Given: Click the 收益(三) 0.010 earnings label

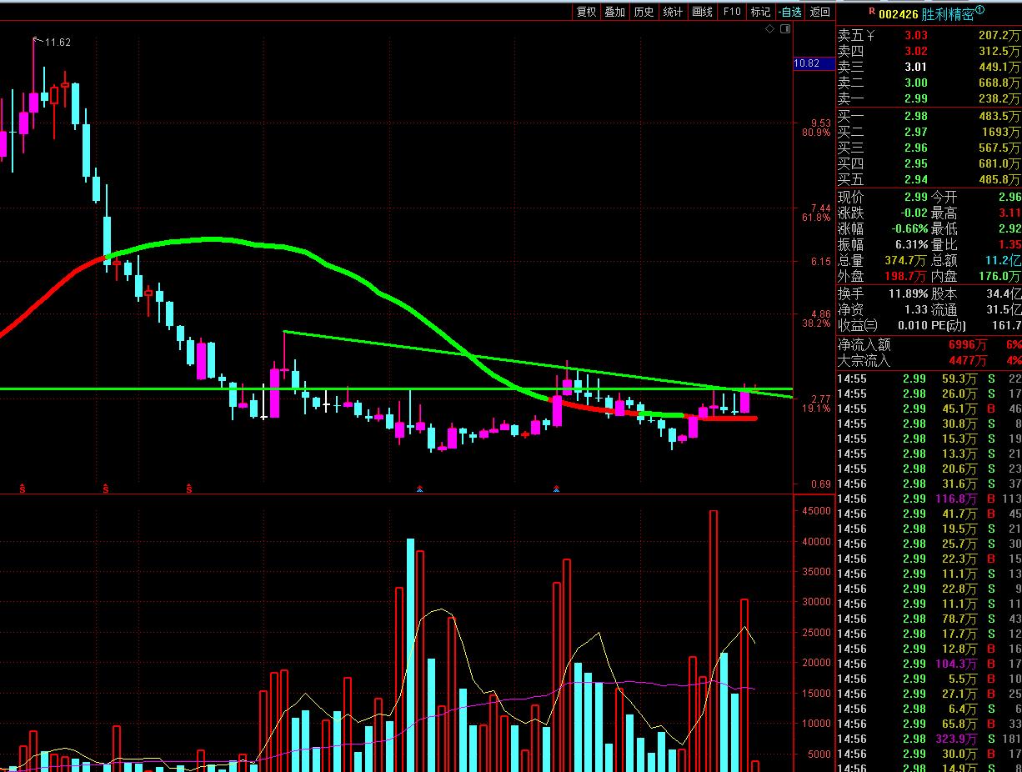Looking at the screenshot, I should click(858, 325).
